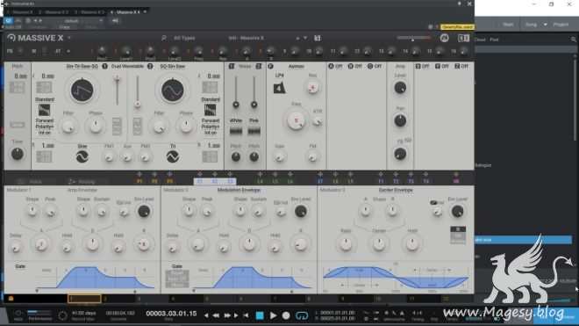Select the L4 LFO tab
The image size is (579, 326).
point(260,181)
